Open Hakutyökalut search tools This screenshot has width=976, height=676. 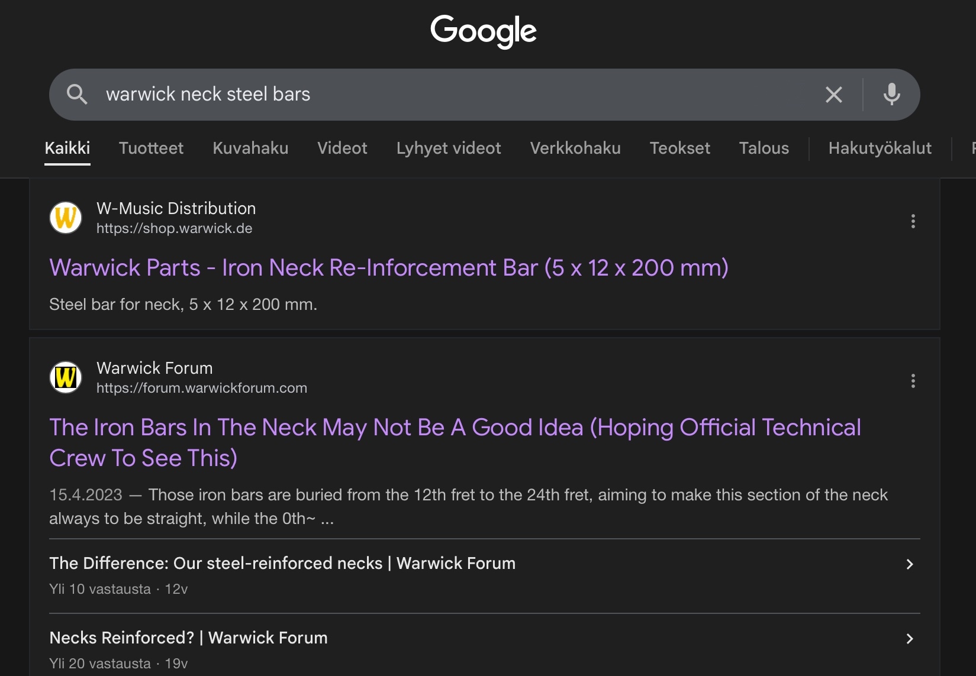880,148
